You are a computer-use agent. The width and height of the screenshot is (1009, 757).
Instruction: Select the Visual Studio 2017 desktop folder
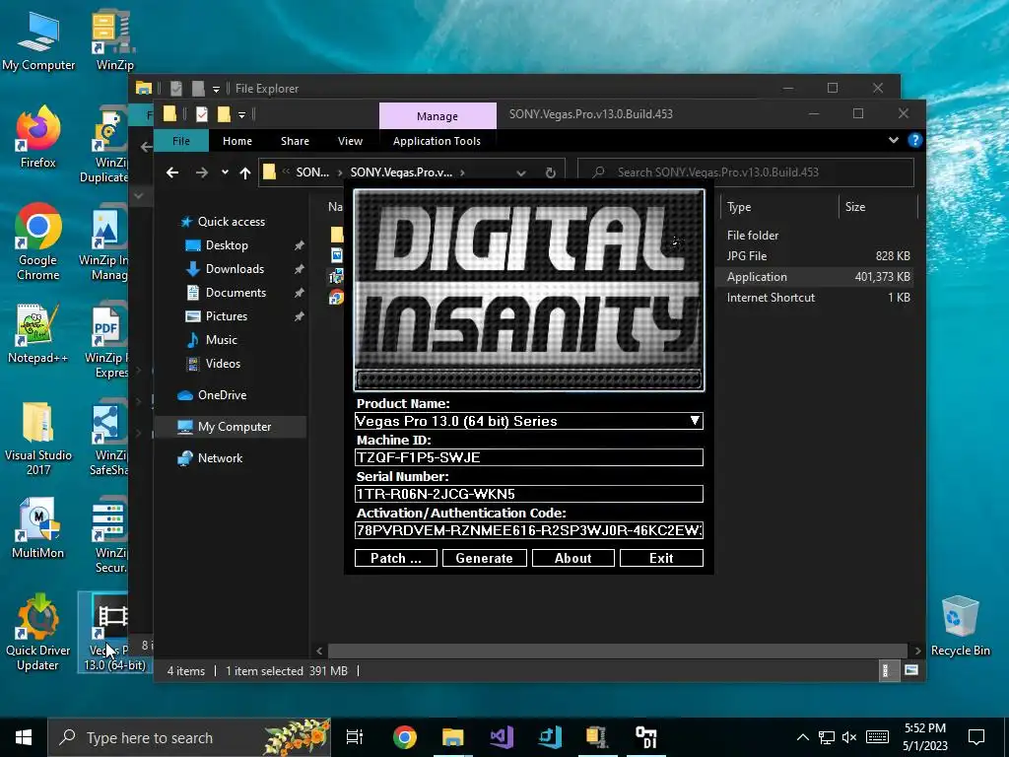(38, 439)
